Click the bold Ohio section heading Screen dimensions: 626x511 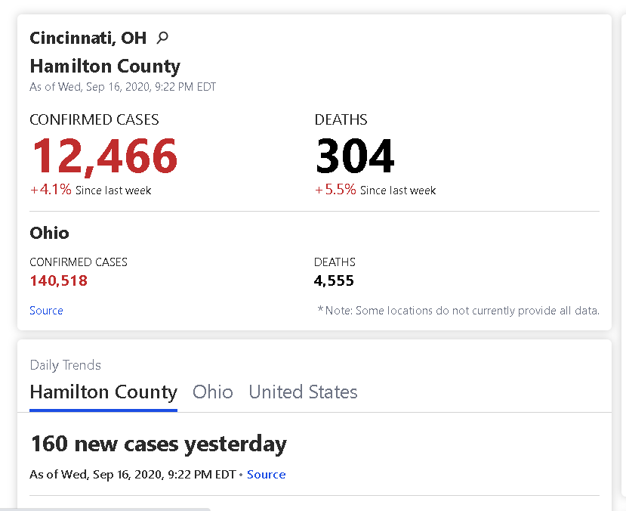[x=50, y=233]
